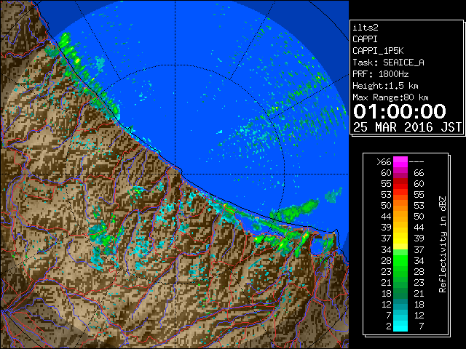Screen dimensions: 466x349
Task: Click the light green 28–34 dBZ legend band
Action: (400, 260)
